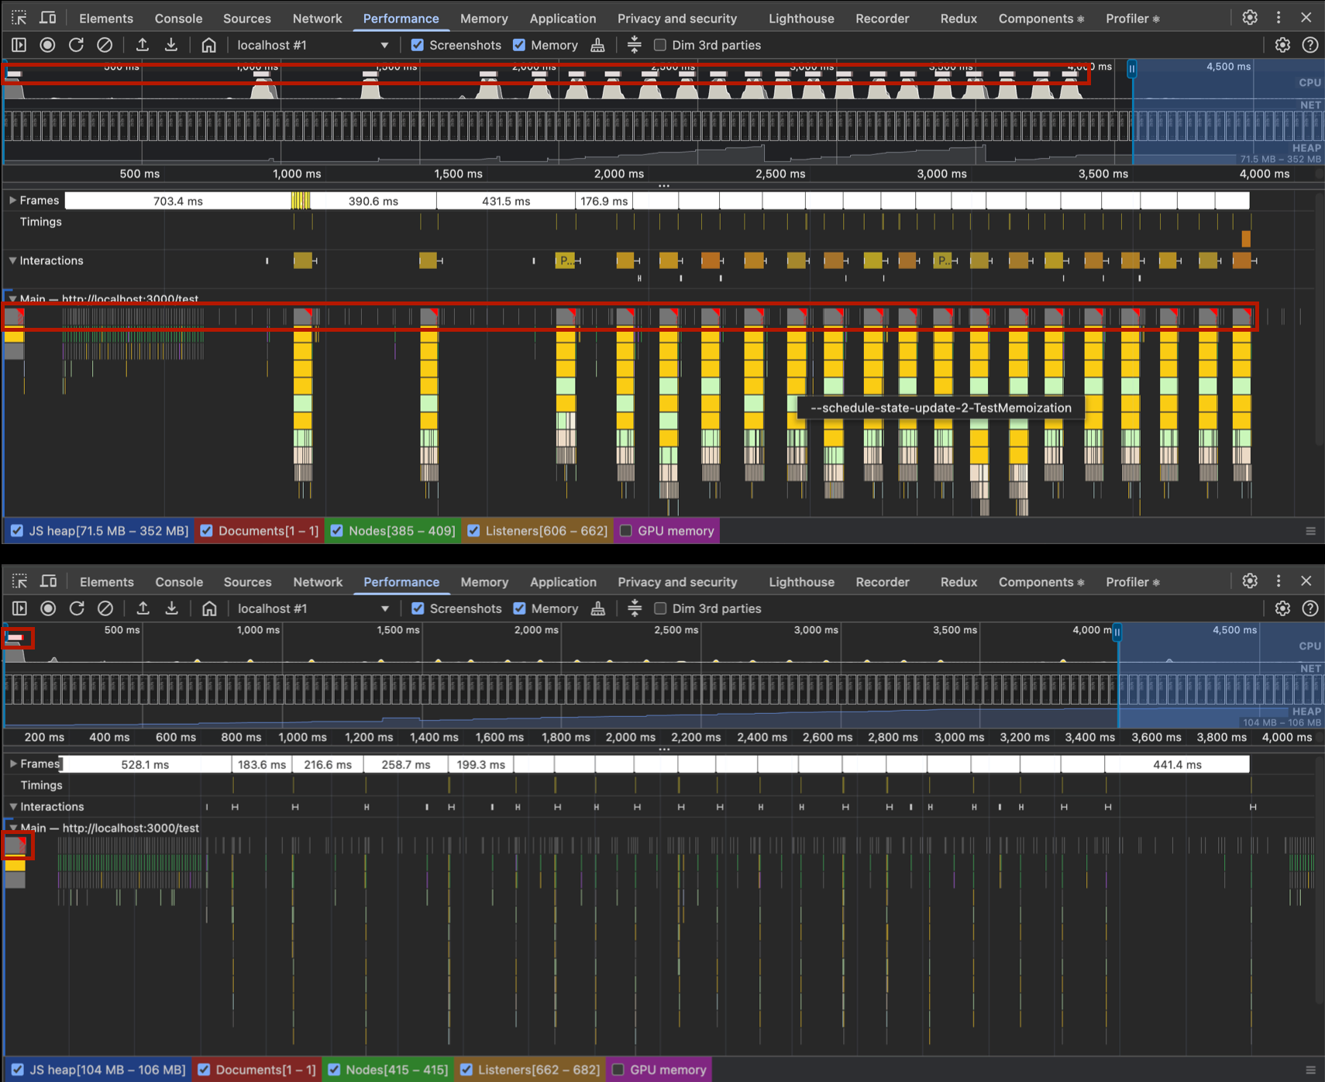This screenshot has width=1325, height=1082.
Task: Uncheck Memory checkbox in top toolbar
Action: [519, 45]
